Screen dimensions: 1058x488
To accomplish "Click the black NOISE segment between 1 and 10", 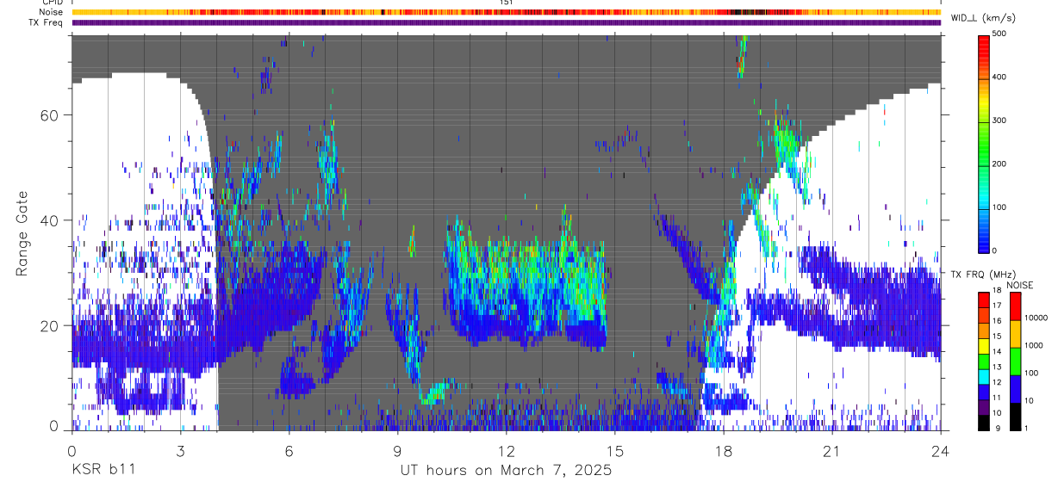I will click(1015, 416).
